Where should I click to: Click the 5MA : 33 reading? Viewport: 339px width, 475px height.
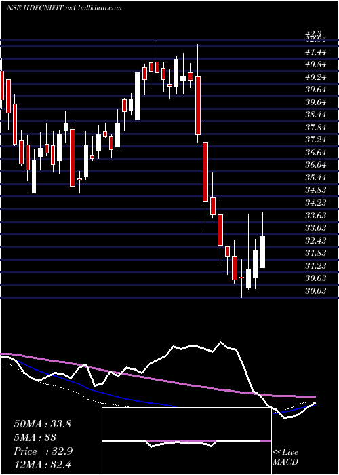pos(35,438)
